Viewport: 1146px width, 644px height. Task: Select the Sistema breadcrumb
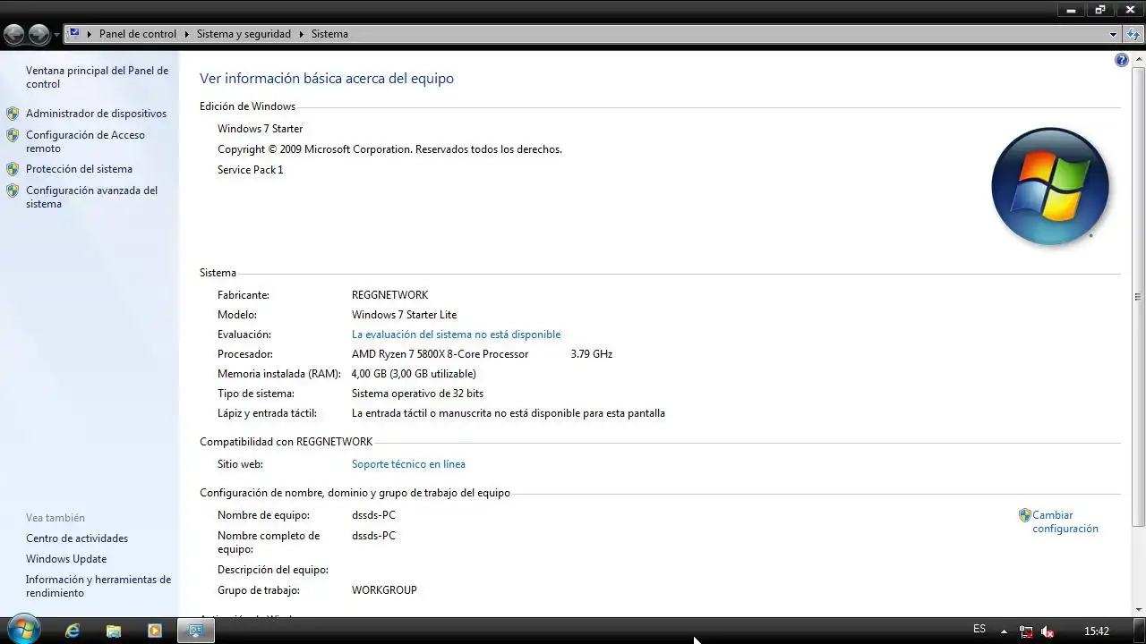pyautogui.click(x=329, y=34)
